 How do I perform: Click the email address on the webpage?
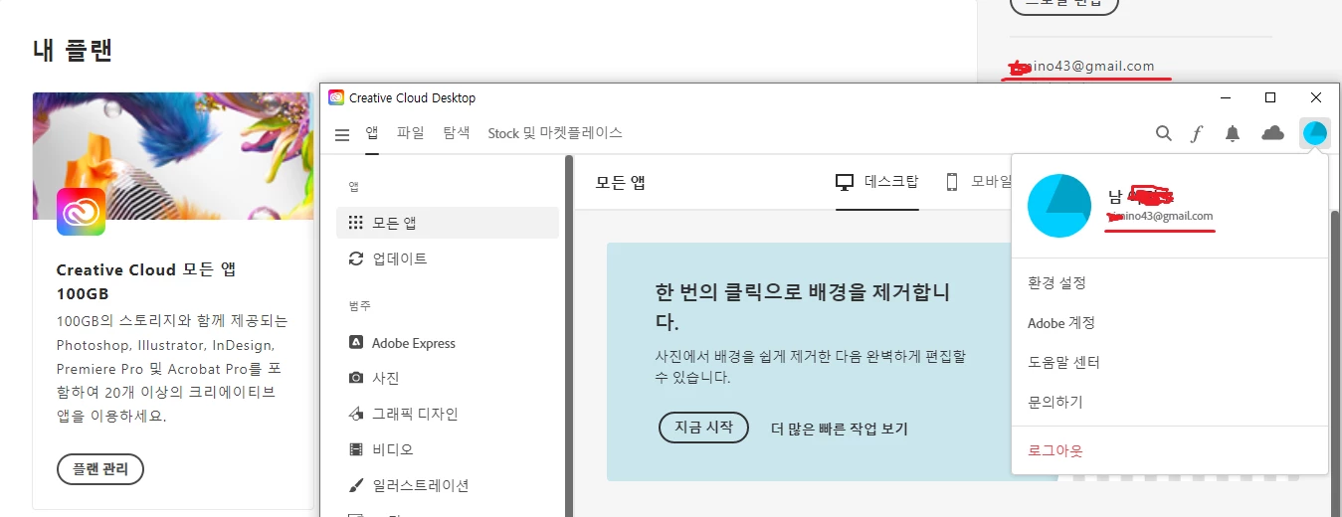click(x=1081, y=67)
